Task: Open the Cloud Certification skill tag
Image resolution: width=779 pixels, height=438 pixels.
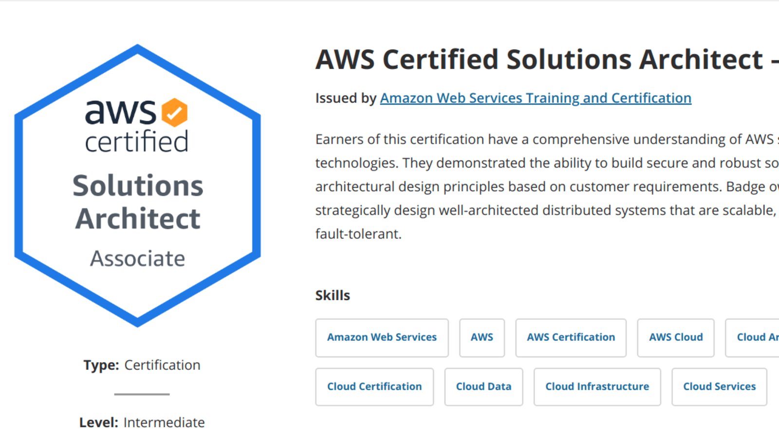Action: coord(374,387)
